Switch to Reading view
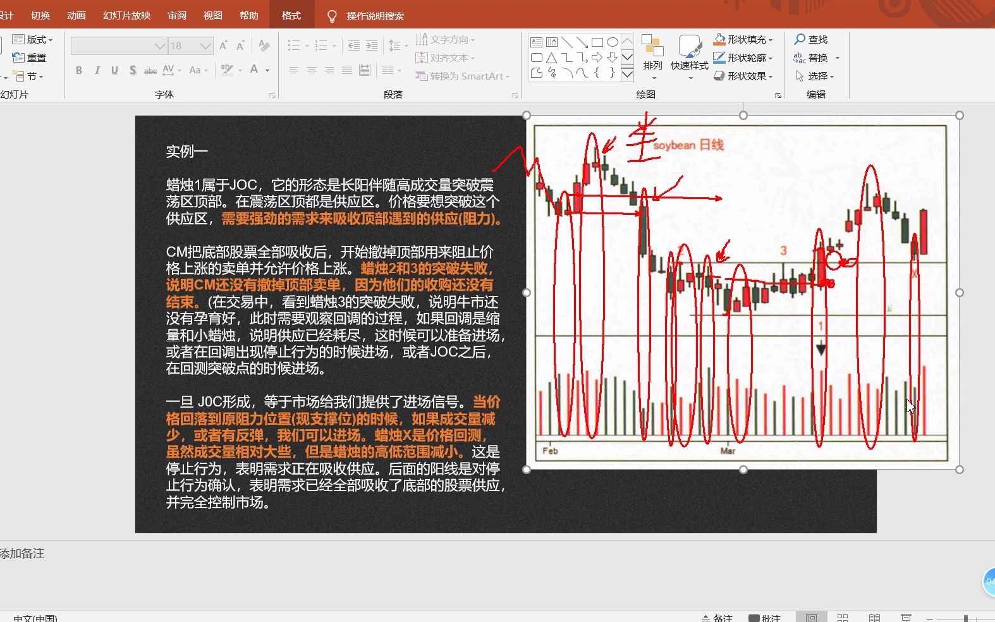 (874, 618)
